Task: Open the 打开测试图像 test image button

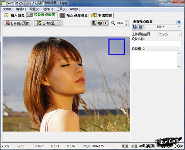Action: [17, 23]
